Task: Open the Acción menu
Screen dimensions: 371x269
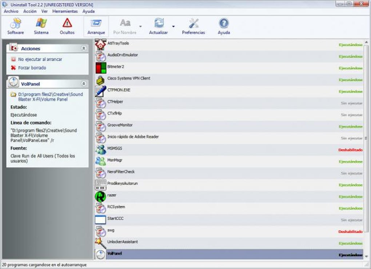Action: pos(30,11)
